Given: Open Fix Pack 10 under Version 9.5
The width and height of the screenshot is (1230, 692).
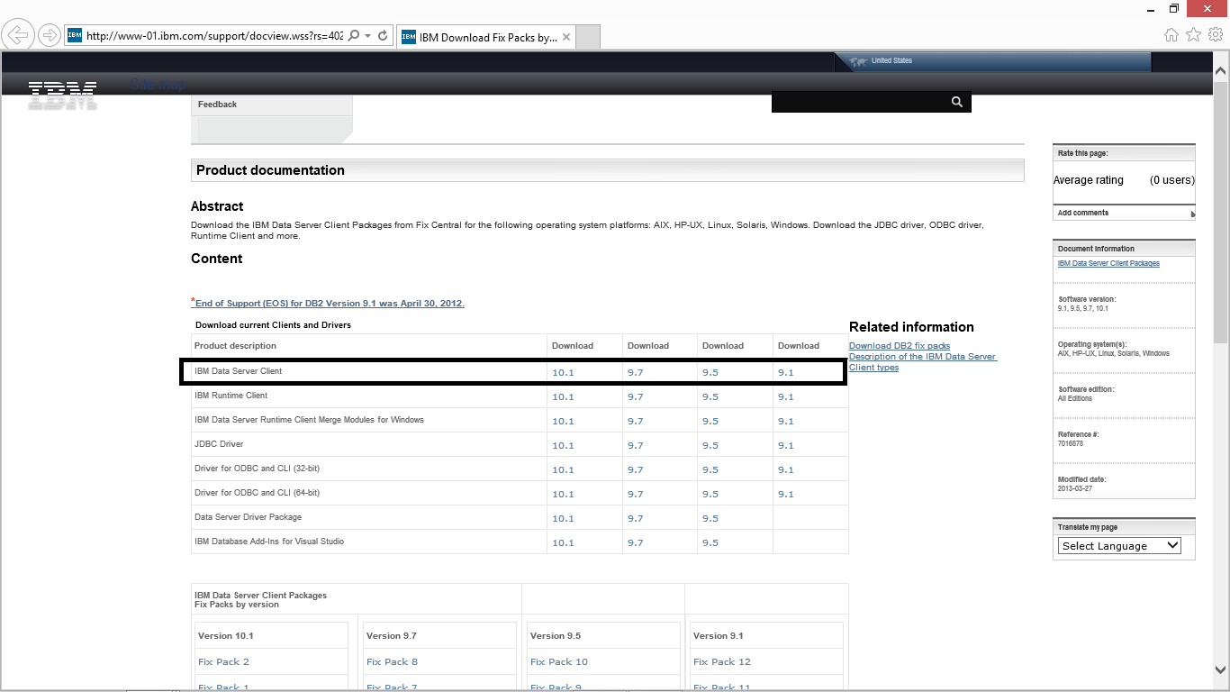Looking at the screenshot, I should tap(558, 661).
